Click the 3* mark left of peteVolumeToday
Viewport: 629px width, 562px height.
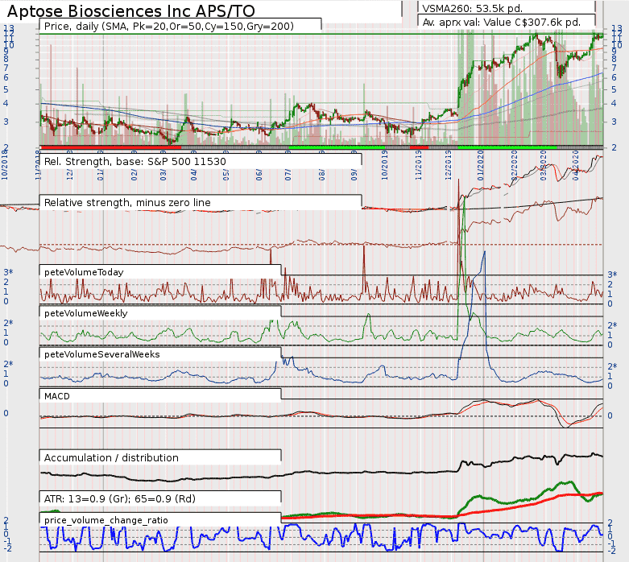point(8,272)
